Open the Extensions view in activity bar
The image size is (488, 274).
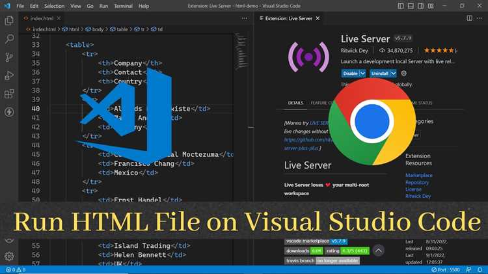pyautogui.click(x=9, y=94)
